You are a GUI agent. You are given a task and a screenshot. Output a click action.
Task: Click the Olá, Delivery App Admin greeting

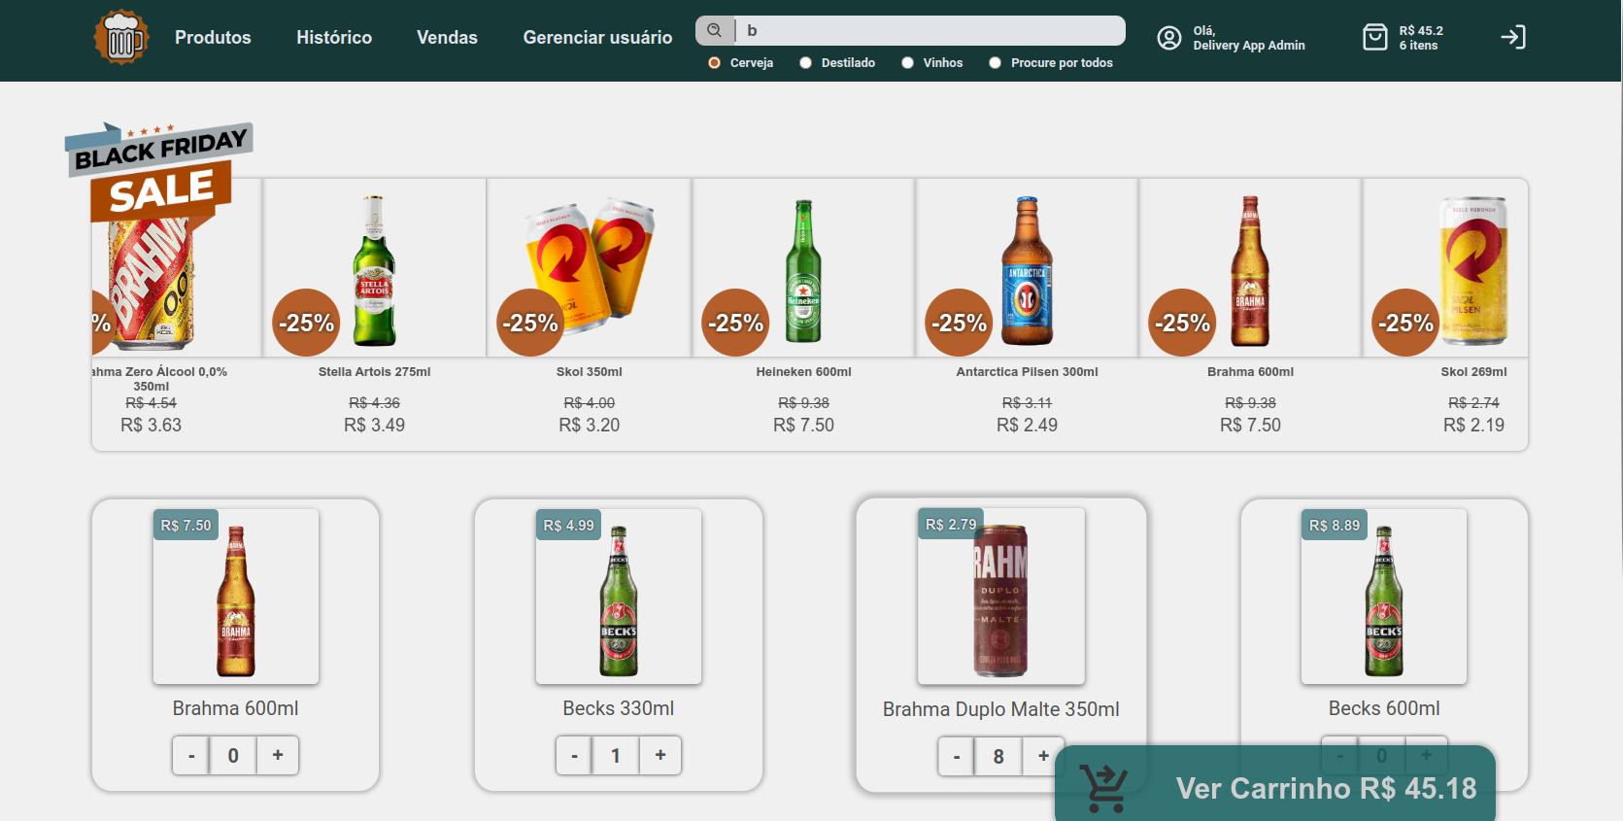[1249, 38]
